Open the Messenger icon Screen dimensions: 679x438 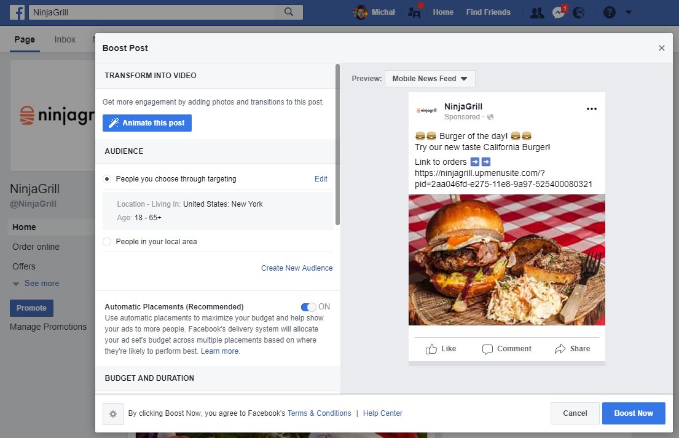(559, 12)
